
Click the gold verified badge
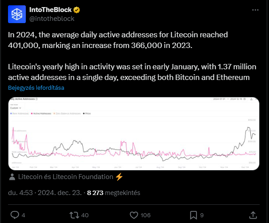76,10
